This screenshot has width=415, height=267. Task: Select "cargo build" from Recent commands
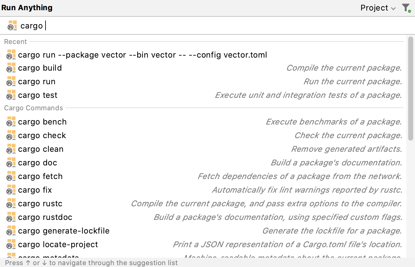point(40,68)
